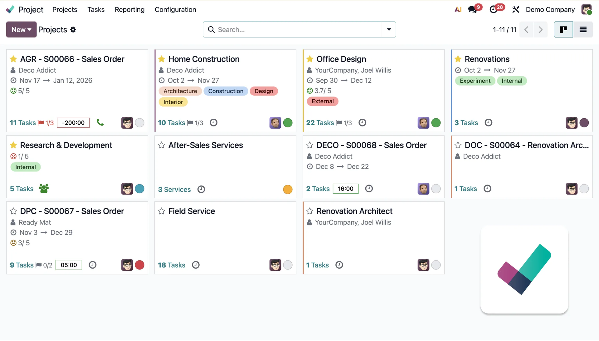Mark After-Sales Services as favorite
Image resolution: width=599 pixels, height=341 pixels.
tap(161, 145)
